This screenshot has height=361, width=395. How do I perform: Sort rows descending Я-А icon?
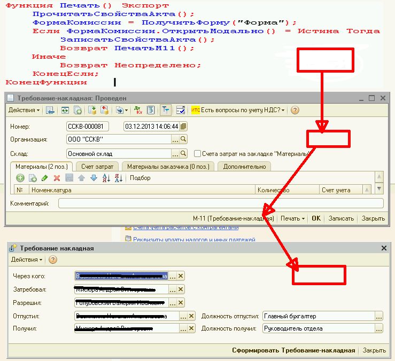point(119,178)
